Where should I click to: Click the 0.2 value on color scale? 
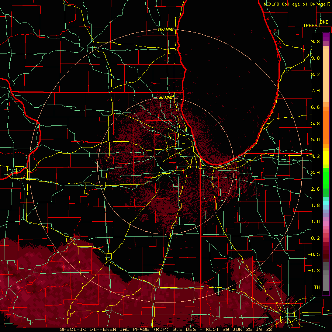click(x=315, y=238)
